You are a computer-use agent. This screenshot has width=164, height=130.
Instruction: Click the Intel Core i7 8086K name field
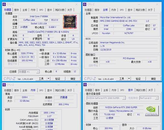pyautogui.click(x=39, y=17)
